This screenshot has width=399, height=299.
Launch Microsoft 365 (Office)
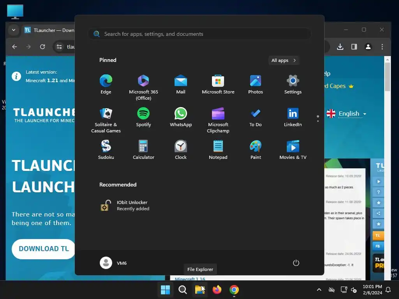(x=143, y=88)
